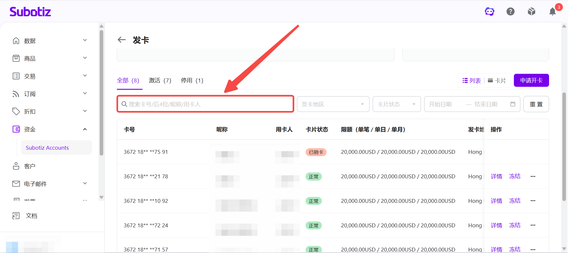
Task: Click the 文档 document icon in sidebar
Action: 16,216
